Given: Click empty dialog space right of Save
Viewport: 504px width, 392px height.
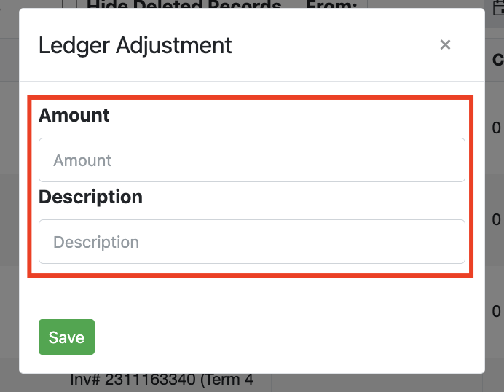Looking at the screenshot, I should click(291, 337).
